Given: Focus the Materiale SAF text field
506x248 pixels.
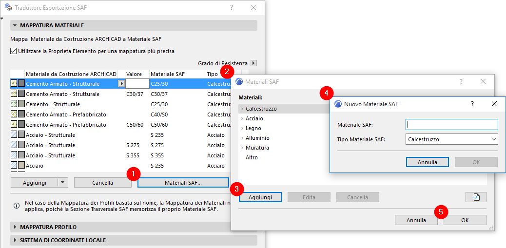Looking at the screenshot, I should [x=451, y=124].
